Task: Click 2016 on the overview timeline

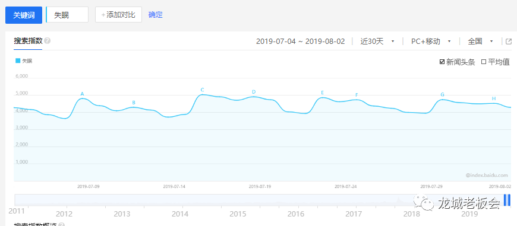Action: (296, 214)
